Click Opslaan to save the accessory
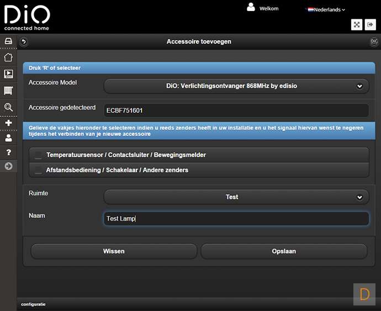Screen dimensions: 381x311 coord(284,251)
